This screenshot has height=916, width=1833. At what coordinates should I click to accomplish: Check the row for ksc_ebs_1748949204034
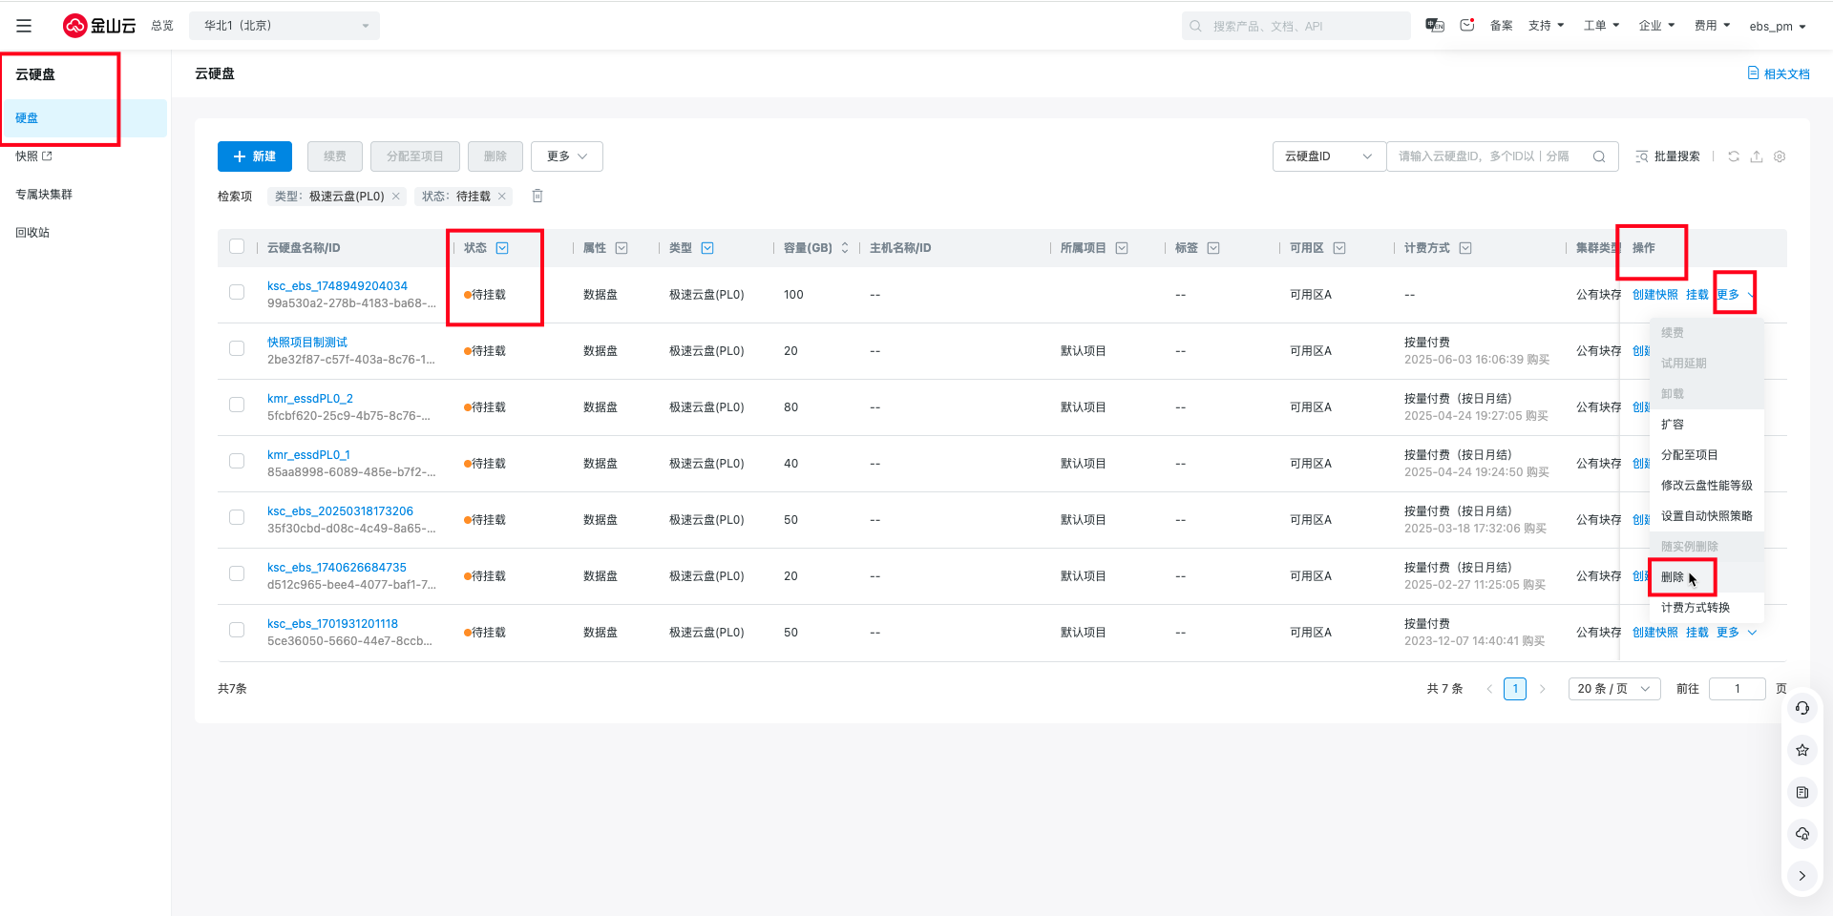pyautogui.click(x=237, y=293)
